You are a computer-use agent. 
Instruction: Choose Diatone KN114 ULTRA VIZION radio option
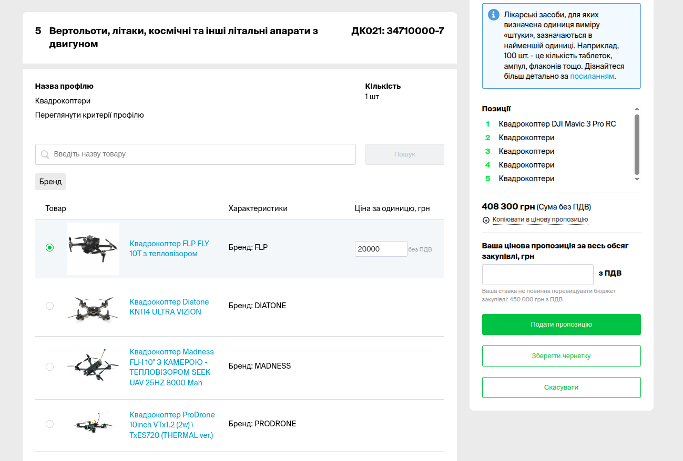click(x=49, y=306)
